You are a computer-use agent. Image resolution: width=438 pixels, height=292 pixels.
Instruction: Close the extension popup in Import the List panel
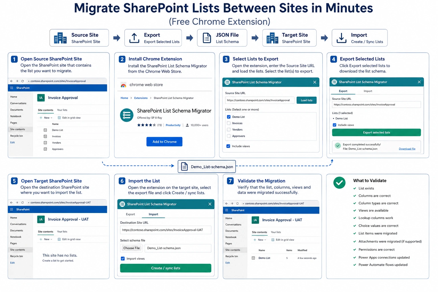210,204
